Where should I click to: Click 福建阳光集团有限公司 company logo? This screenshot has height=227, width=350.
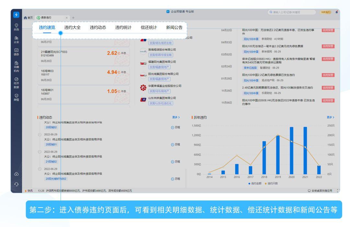coord(143,63)
